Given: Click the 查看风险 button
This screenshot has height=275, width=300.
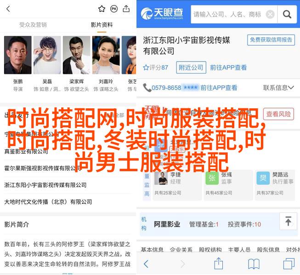Looking at the screenshot, I should [x=278, y=114].
